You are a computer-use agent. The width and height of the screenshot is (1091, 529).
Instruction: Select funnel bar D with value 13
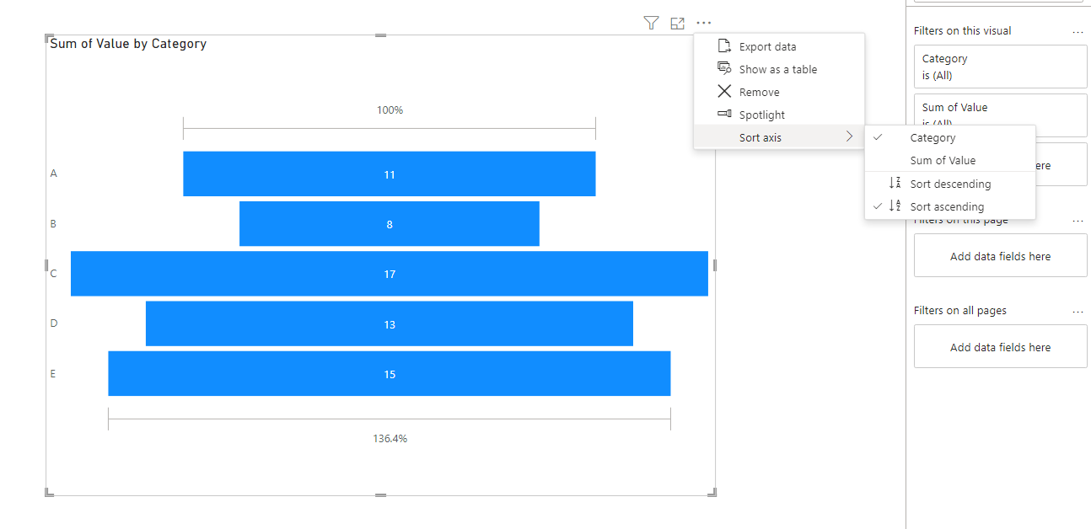click(x=390, y=323)
